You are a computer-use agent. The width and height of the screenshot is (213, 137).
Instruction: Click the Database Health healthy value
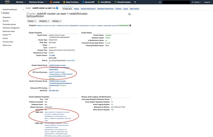(108, 38)
